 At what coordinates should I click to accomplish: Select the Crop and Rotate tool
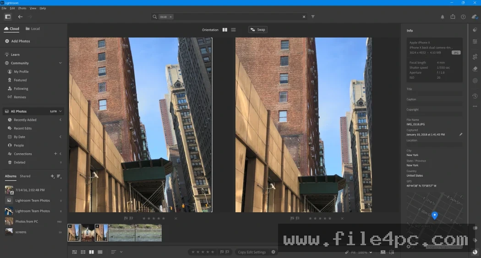point(475,57)
